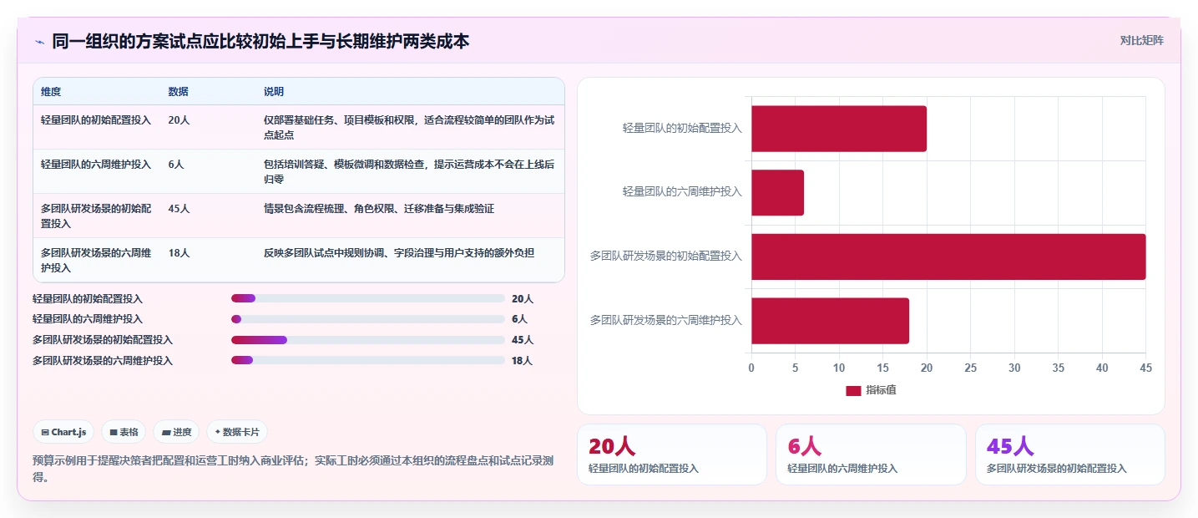Click the 18人 progress value
This screenshot has height=518, width=1198.
[x=522, y=361]
